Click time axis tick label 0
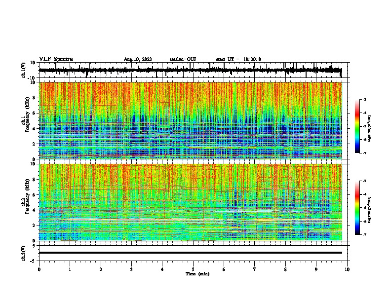 click(39, 269)
